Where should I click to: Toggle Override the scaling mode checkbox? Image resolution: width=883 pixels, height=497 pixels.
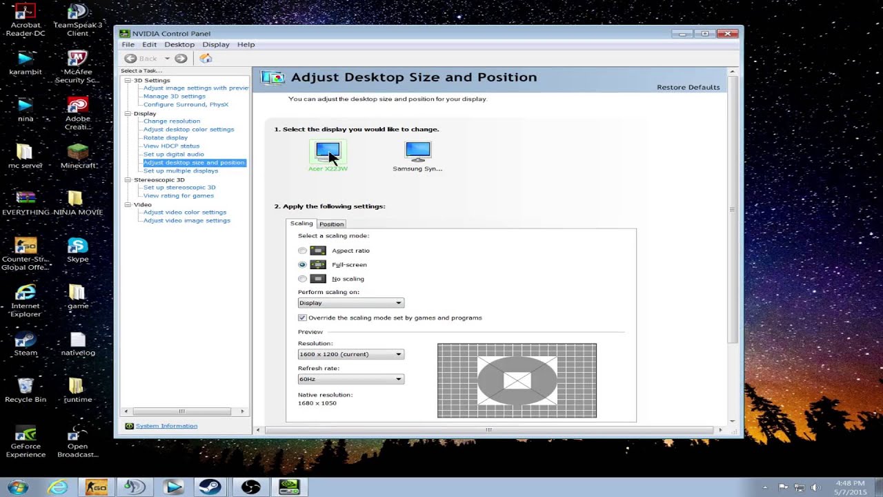point(302,318)
